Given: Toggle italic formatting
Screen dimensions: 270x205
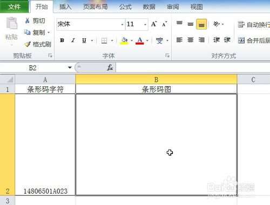Looking at the screenshot, I should click(x=73, y=40).
